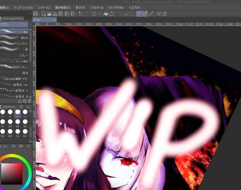
Task: Choose brush size 70 preset
Action: coord(17,133)
